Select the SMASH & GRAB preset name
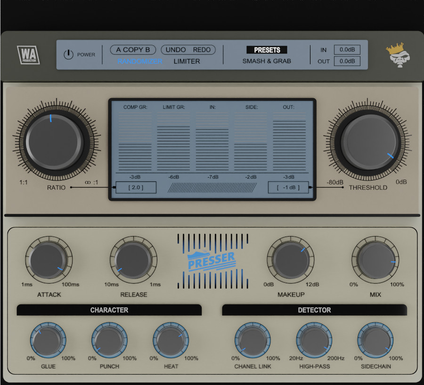 267,61
